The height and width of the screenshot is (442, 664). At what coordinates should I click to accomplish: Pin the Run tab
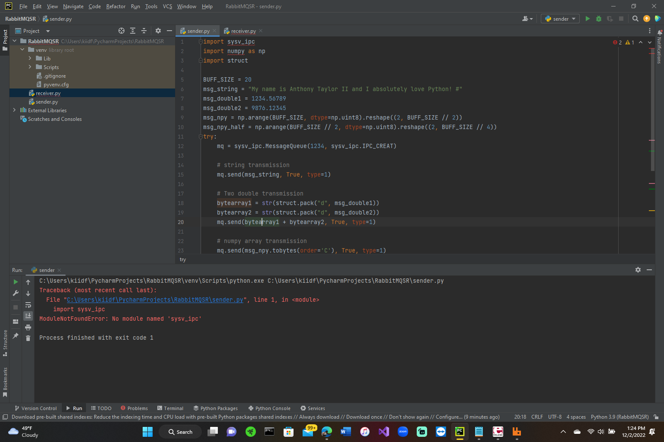(x=16, y=335)
